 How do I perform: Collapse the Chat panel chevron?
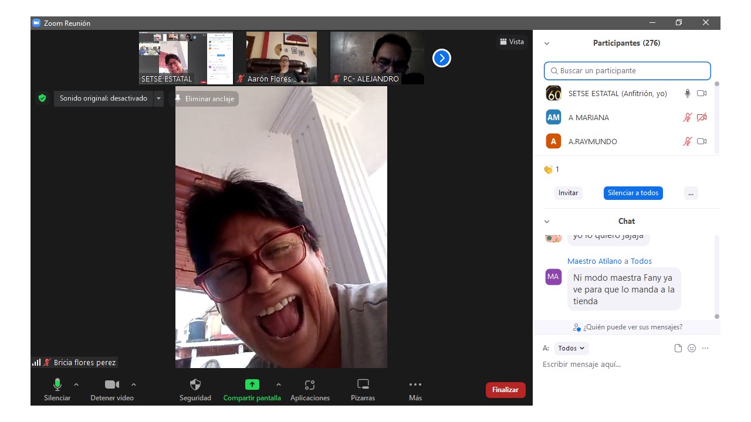(547, 222)
